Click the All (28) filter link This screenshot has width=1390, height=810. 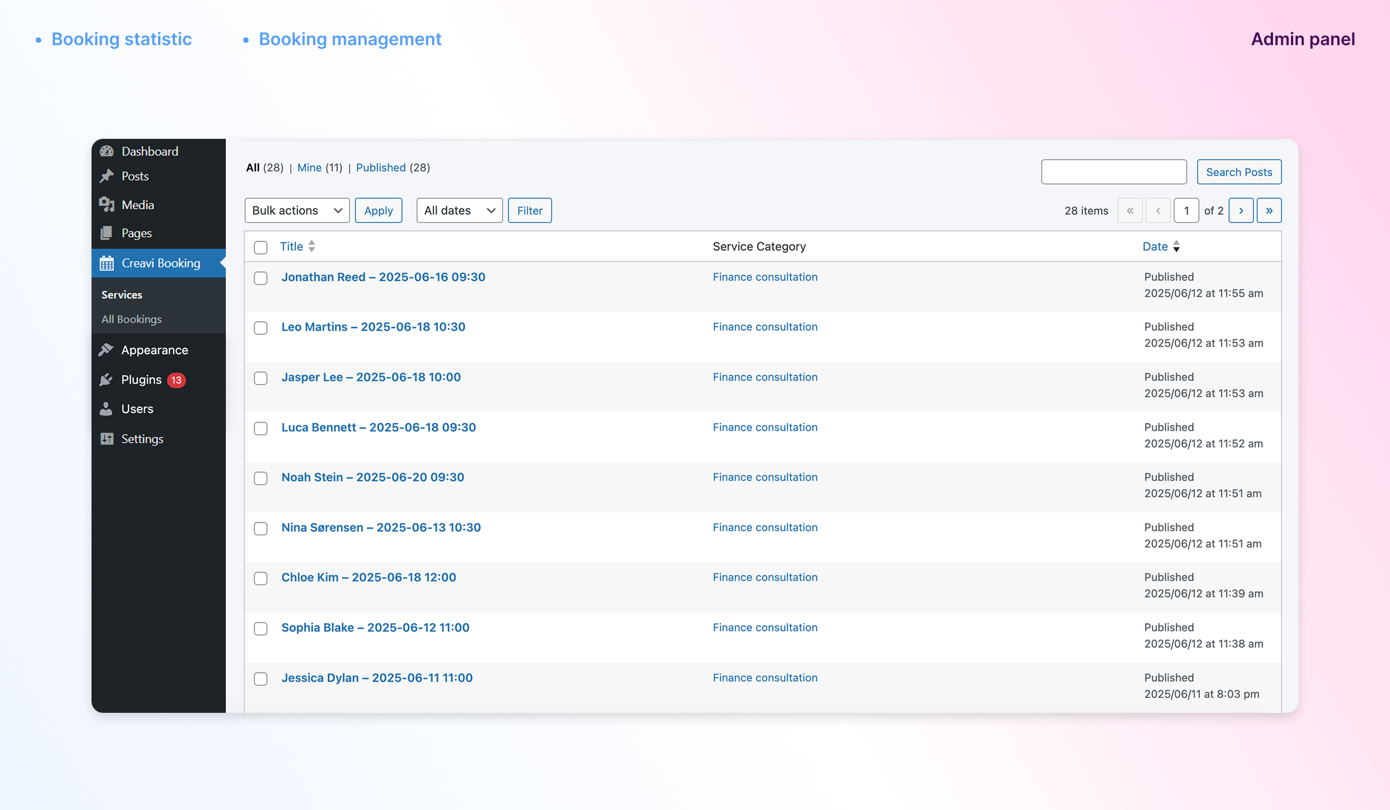[265, 167]
